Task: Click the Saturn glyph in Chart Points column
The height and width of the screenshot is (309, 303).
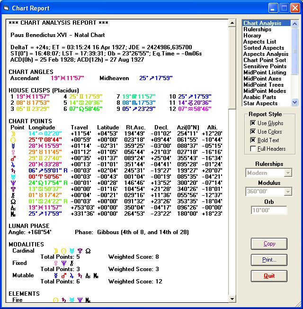Action: tap(13, 170)
